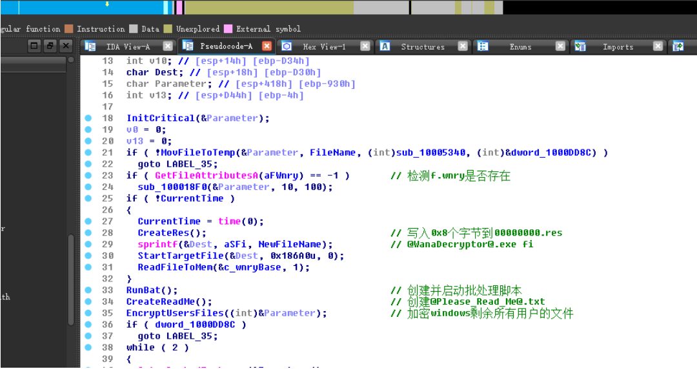Click the IDA View-A tab icon
The image size is (697, 369).
point(90,46)
